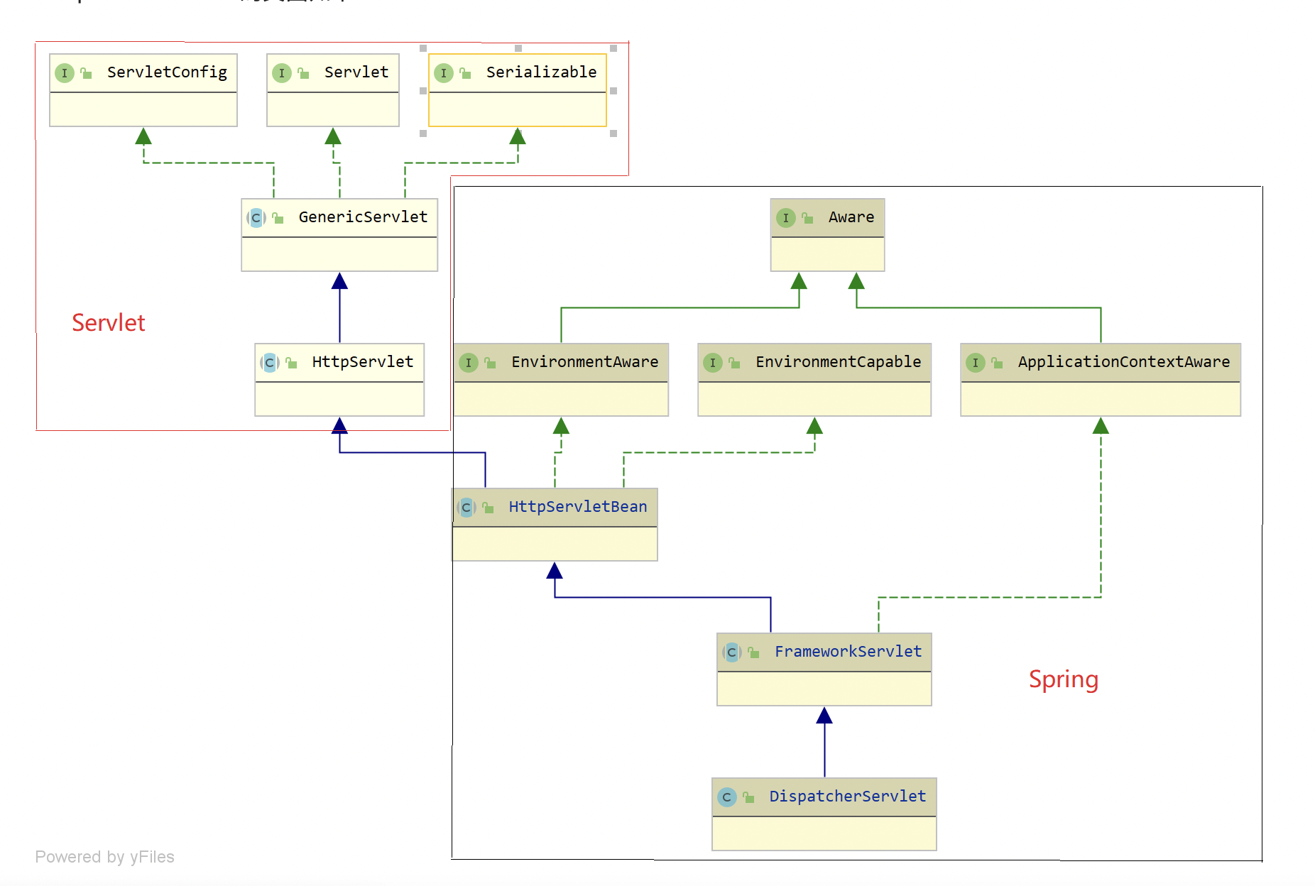Viewport: 1315px width, 886px height.
Task: Click the class icon on DispatcherServlet node
Action: tap(726, 797)
